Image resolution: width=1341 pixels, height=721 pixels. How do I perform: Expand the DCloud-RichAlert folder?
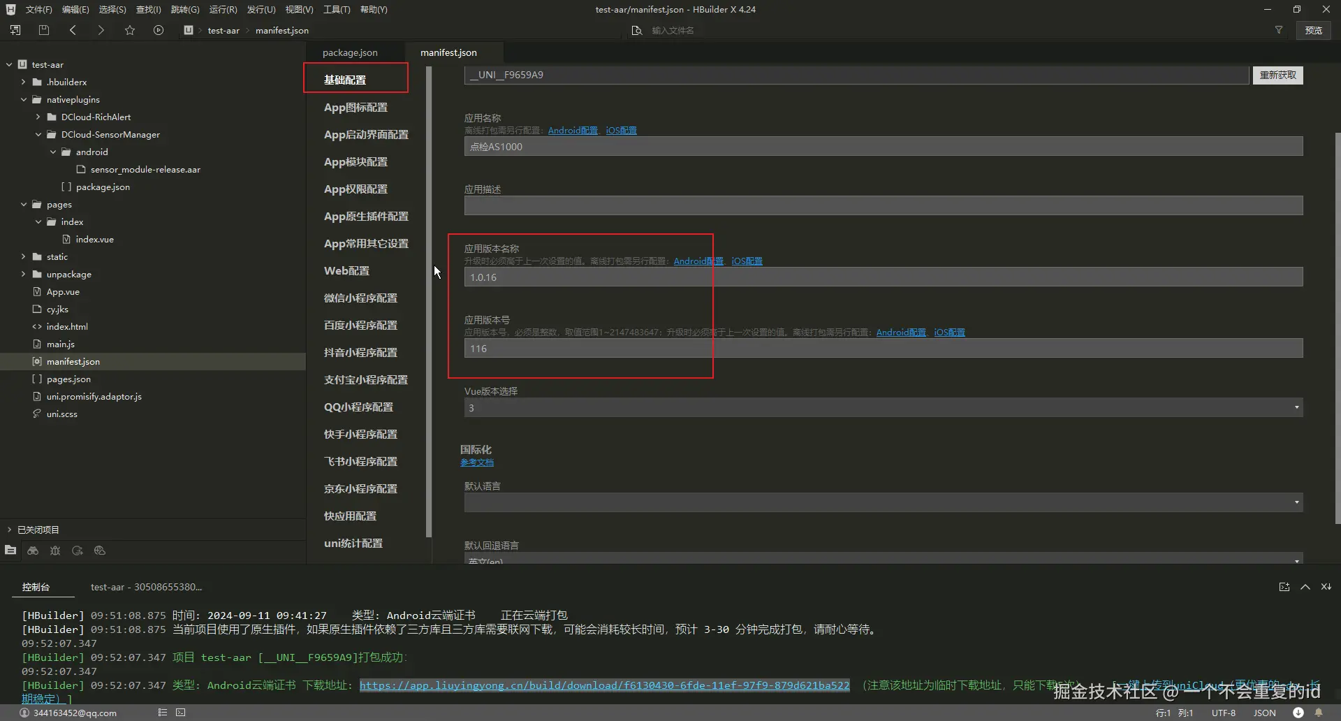click(38, 117)
